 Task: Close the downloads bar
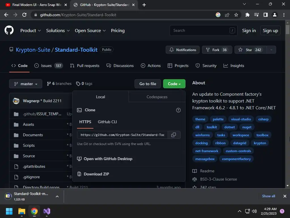(x=285, y=196)
